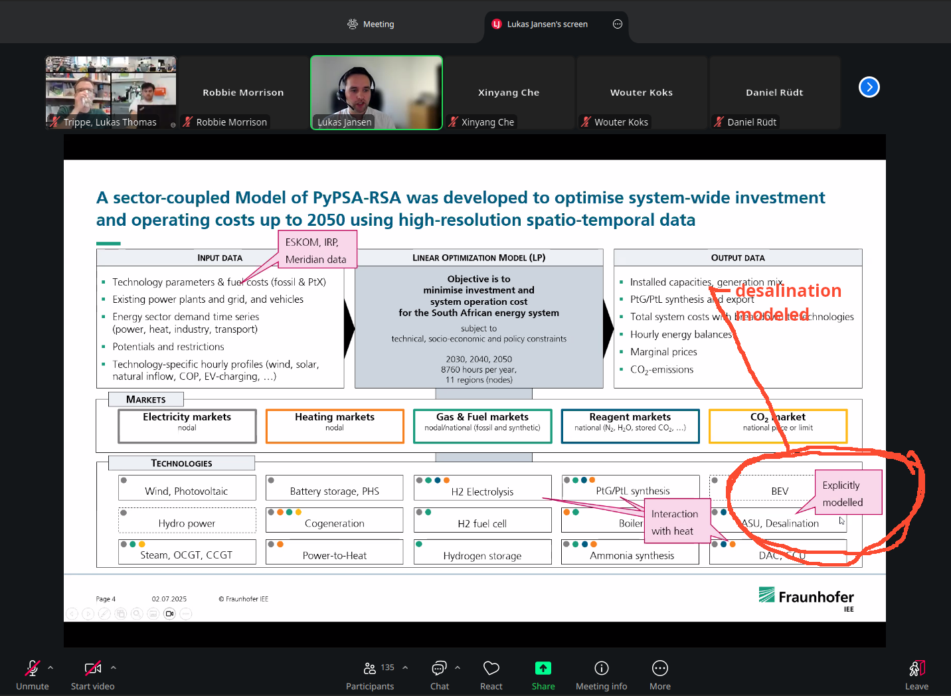Advance to next slide in slideshow controls
The image size is (951, 696).
coord(88,614)
